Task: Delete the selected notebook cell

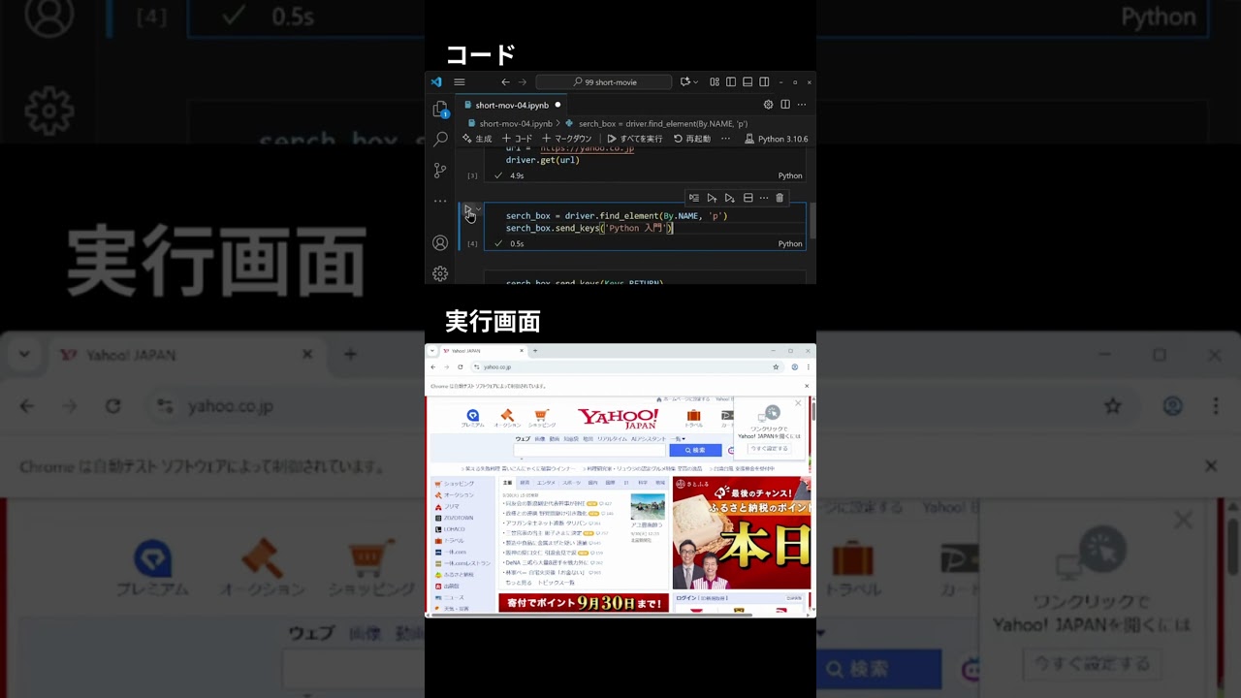Action: click(x=780, y=198)
